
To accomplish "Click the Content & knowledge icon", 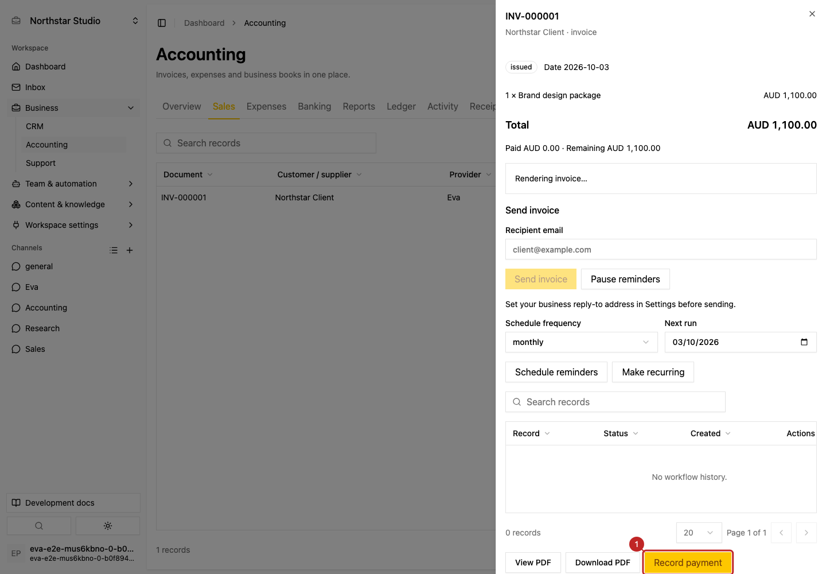I will point(16,204).
